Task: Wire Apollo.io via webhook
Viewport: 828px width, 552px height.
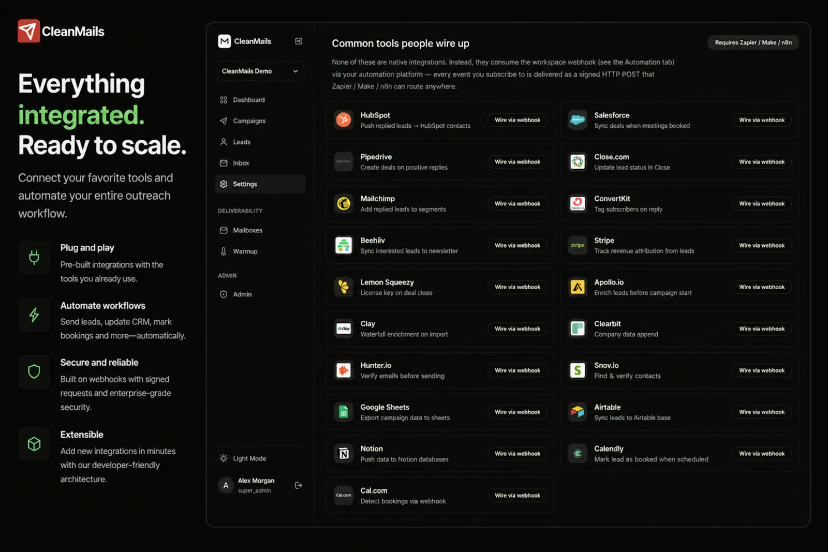Action: coord(762,287)
